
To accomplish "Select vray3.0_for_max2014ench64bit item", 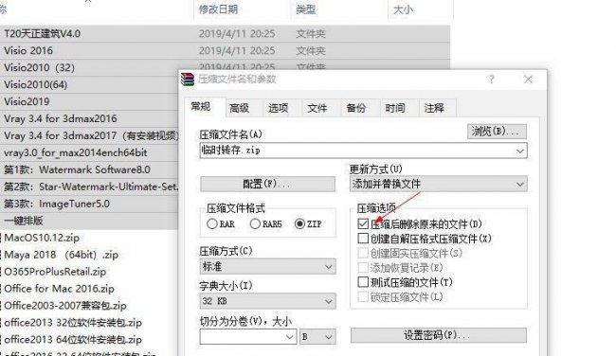I will point(76,152).
